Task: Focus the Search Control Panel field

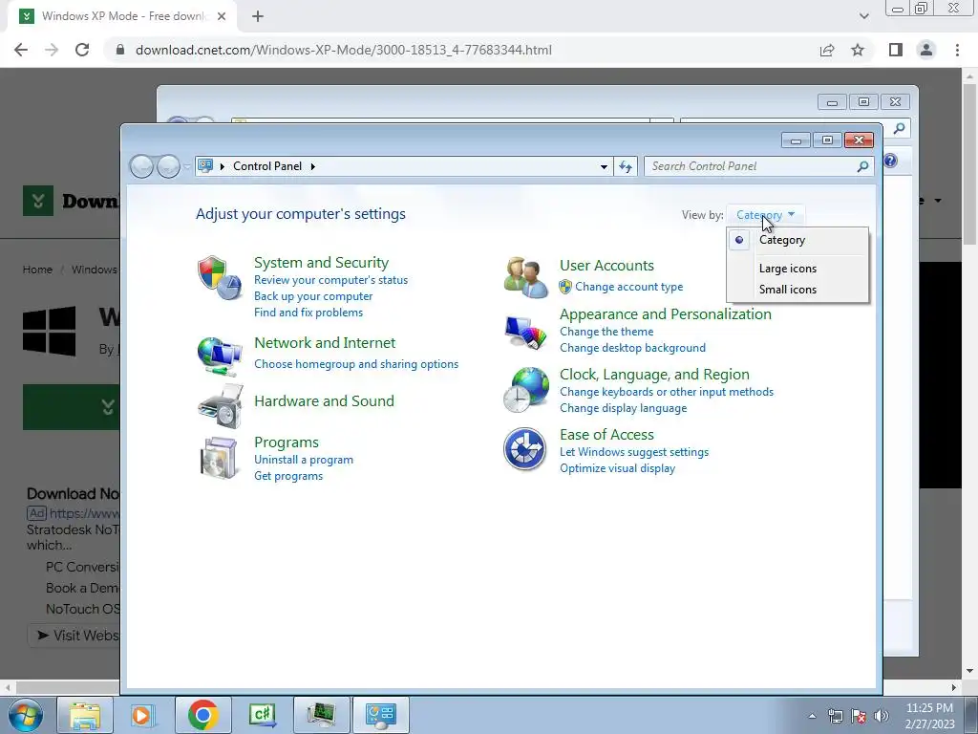Action: pos(752,166)
